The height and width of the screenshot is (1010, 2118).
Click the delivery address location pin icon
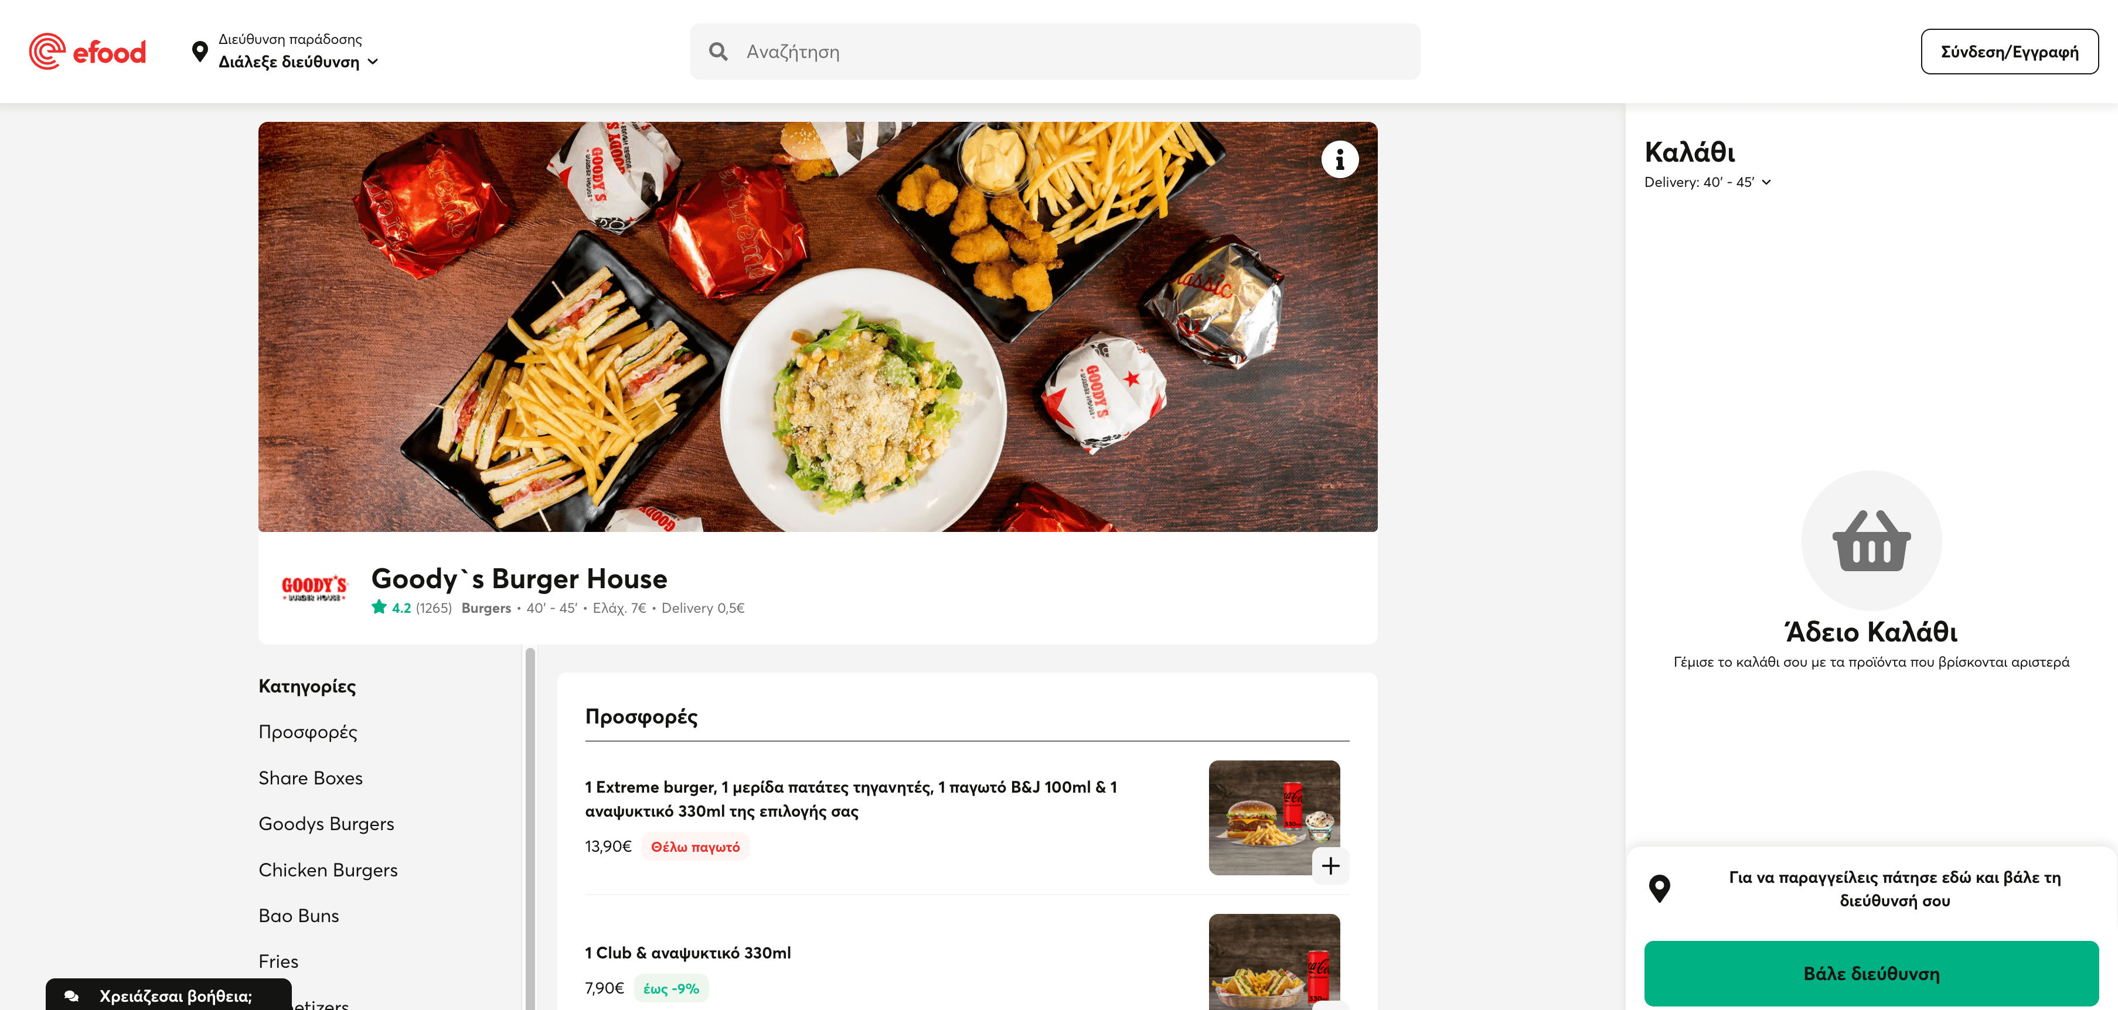(199, 52)
